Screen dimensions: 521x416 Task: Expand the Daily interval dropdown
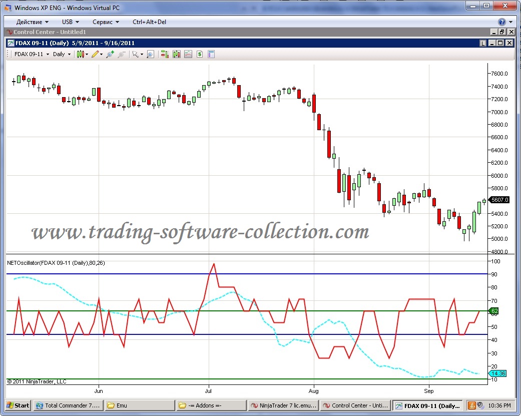(x=62, y=54)
